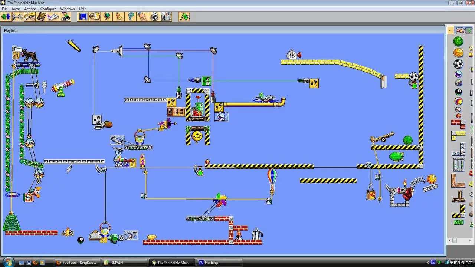475x267 pixels.
Task: Select the purple glass ball part
Action: click(x=458, y=74)
